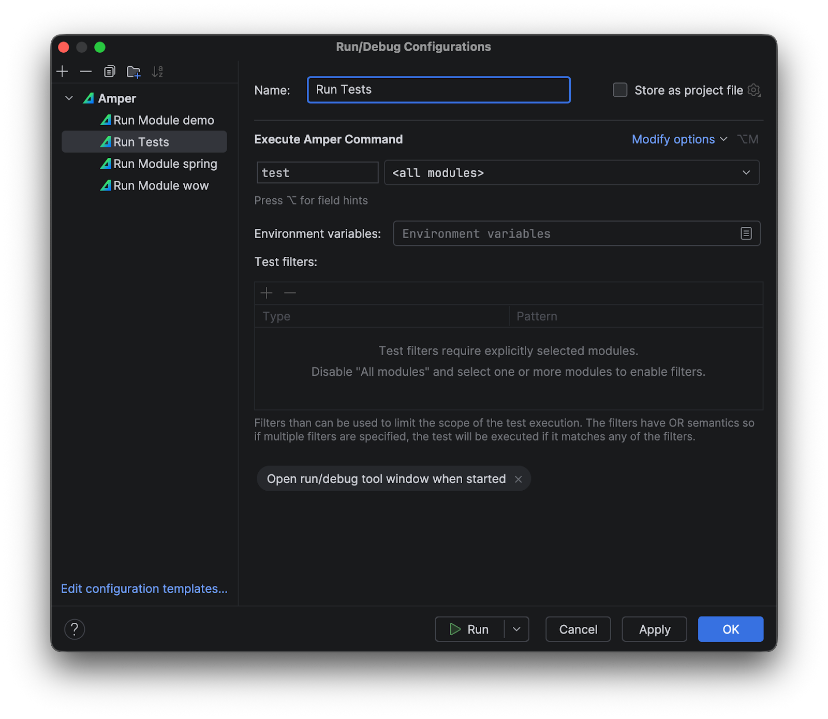Enable the Store as project file checkbox
This screenshot has height=719, width=828.
click(620, 90)
